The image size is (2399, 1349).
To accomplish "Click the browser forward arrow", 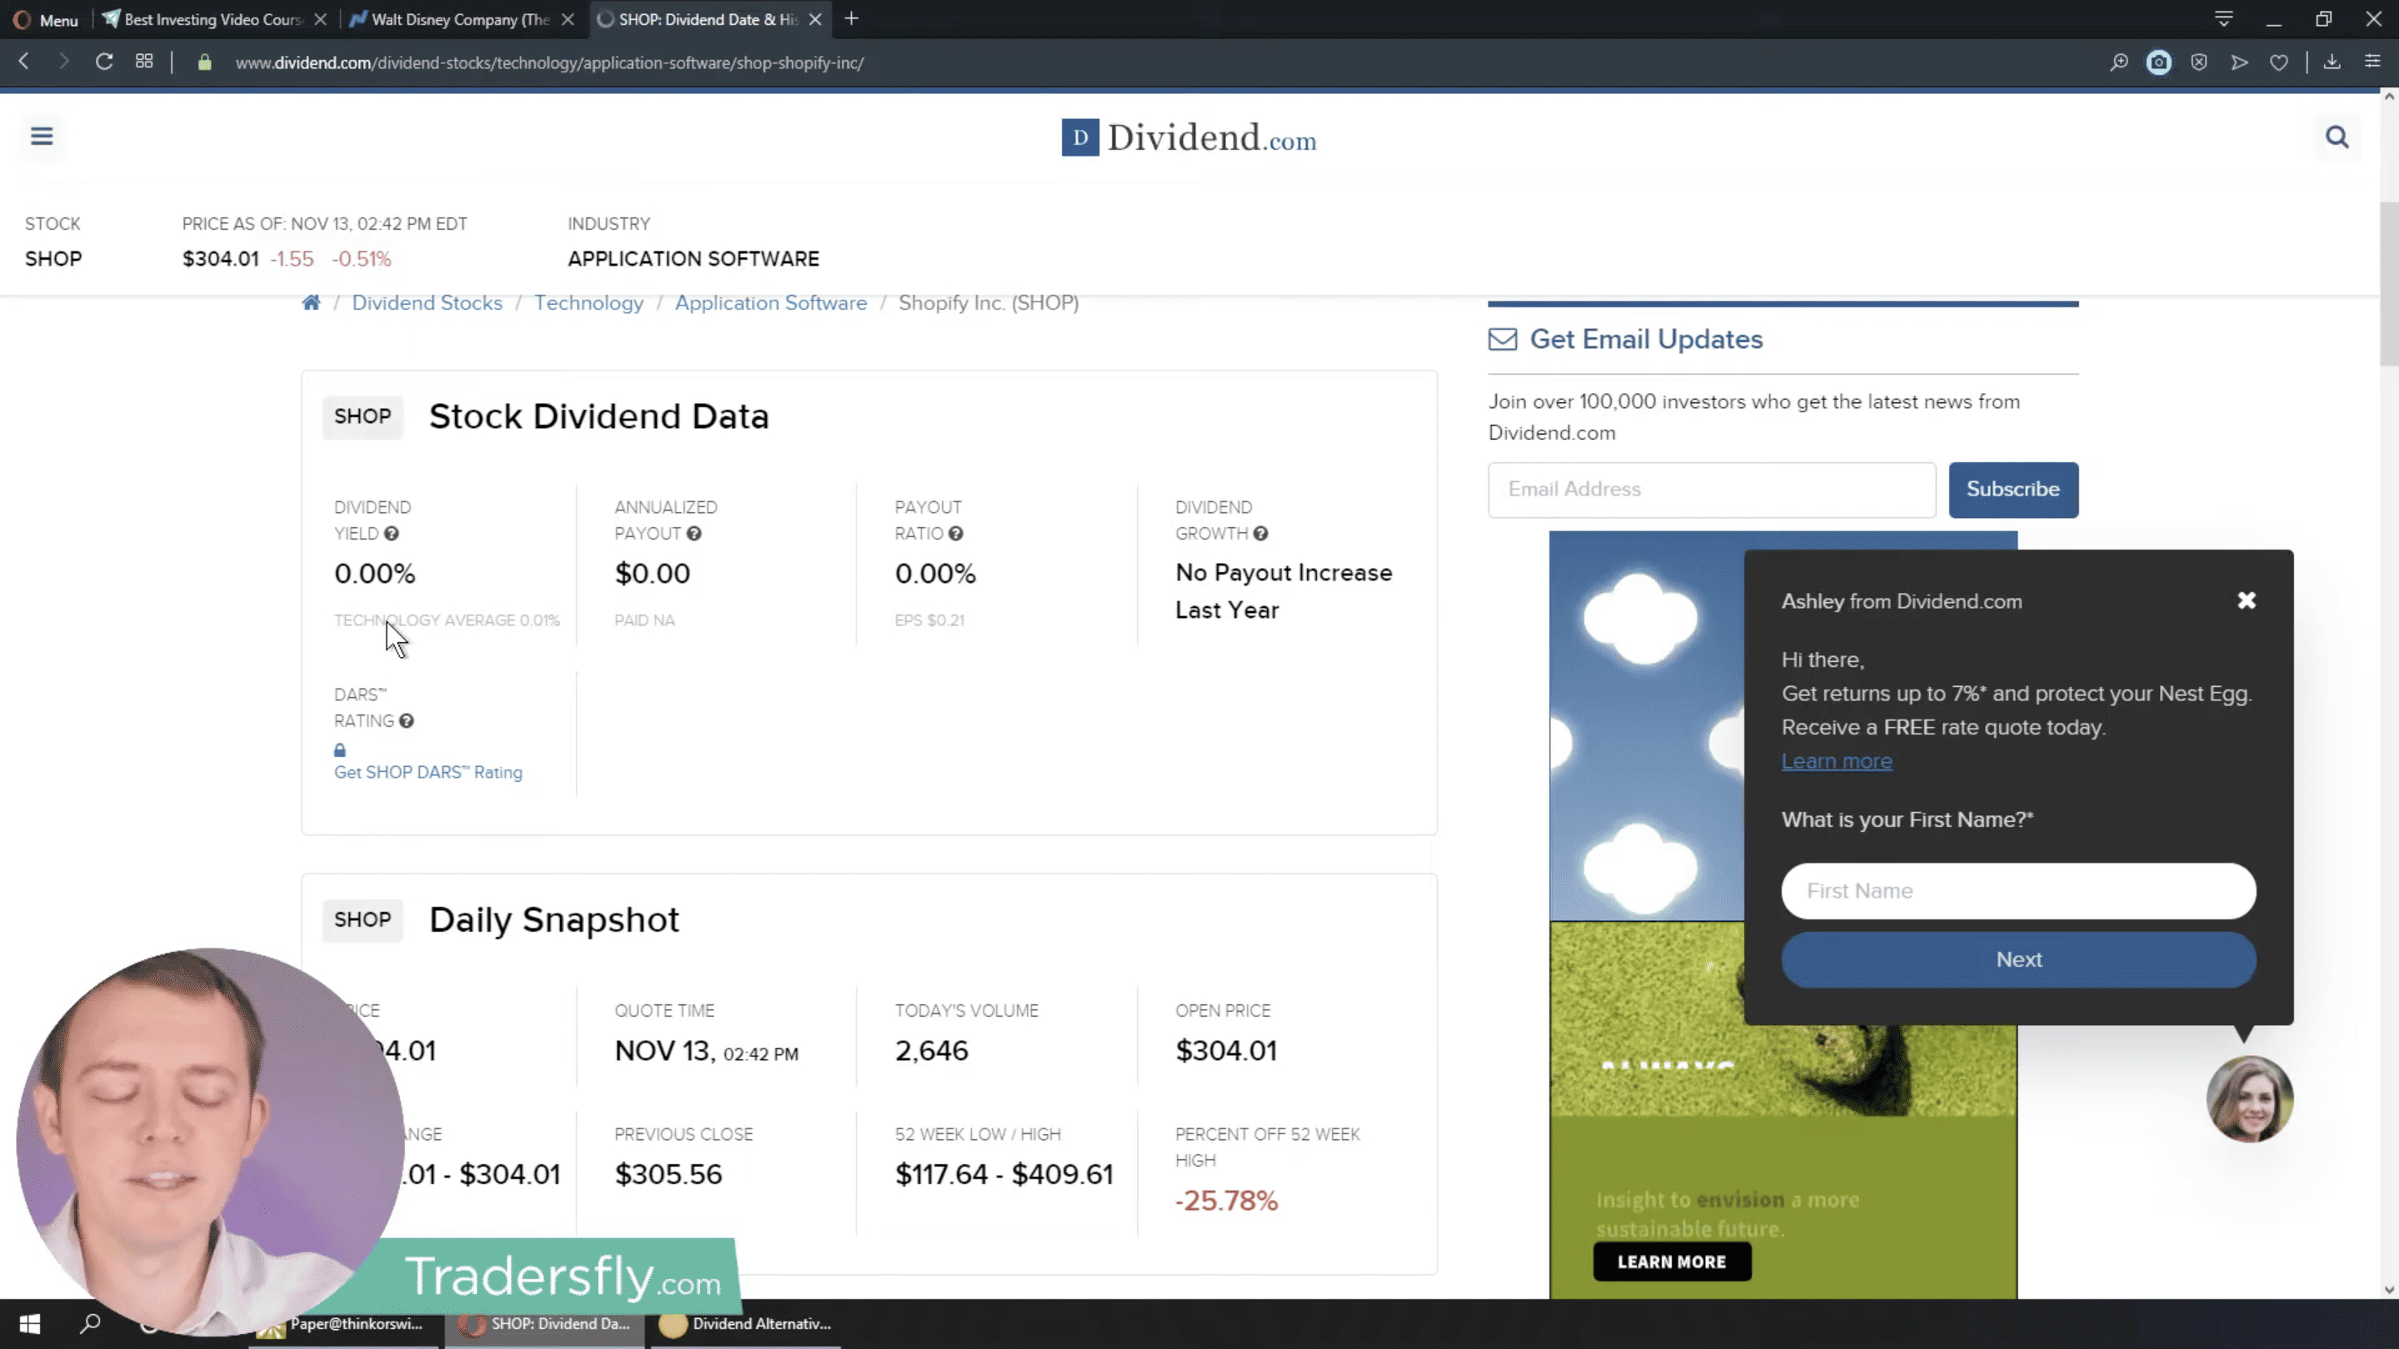I will tap(63, 62).
